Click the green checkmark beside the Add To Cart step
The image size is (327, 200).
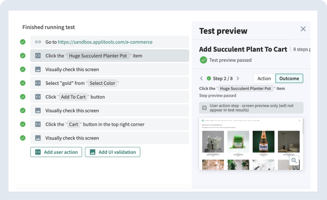[23, 97]
